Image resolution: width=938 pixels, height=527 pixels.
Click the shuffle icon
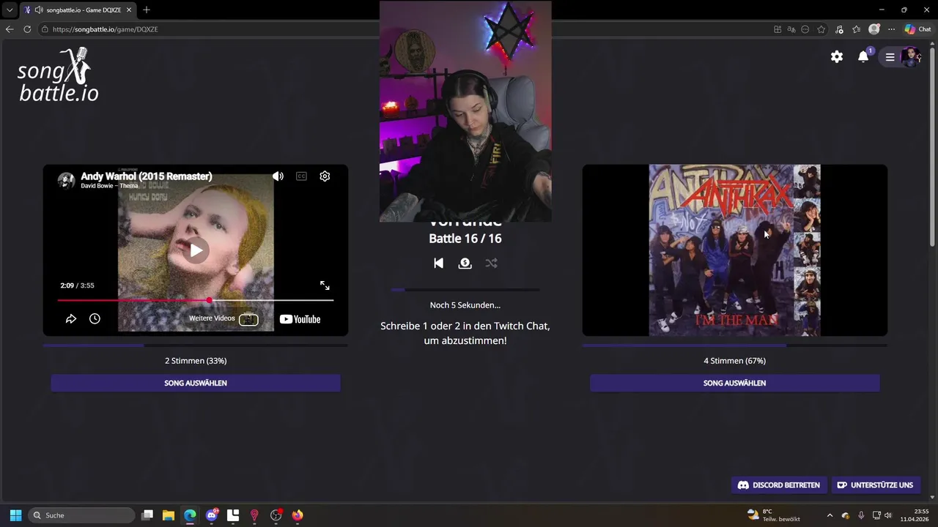[x=491, y=263]
